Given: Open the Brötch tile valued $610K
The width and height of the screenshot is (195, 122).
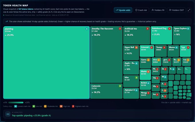Looking at the screenshot, I should (145, 85).
